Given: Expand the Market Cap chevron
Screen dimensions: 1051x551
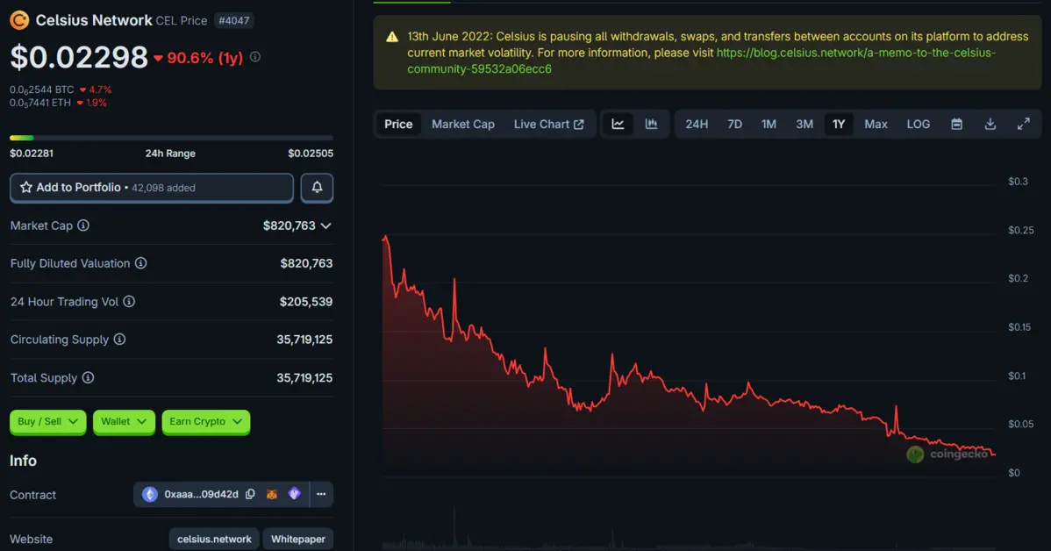Looking at the screenshot, I should coord(325,226).
